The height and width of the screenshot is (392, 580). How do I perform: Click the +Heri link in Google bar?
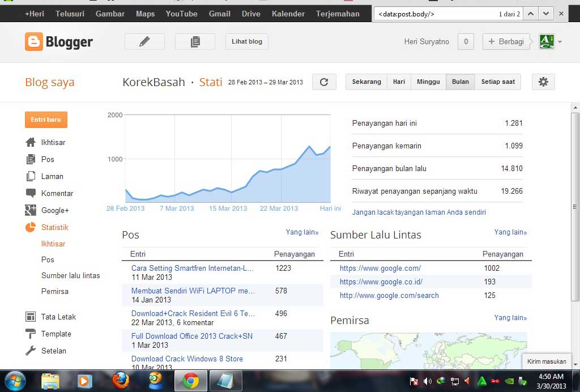(35, 14)
